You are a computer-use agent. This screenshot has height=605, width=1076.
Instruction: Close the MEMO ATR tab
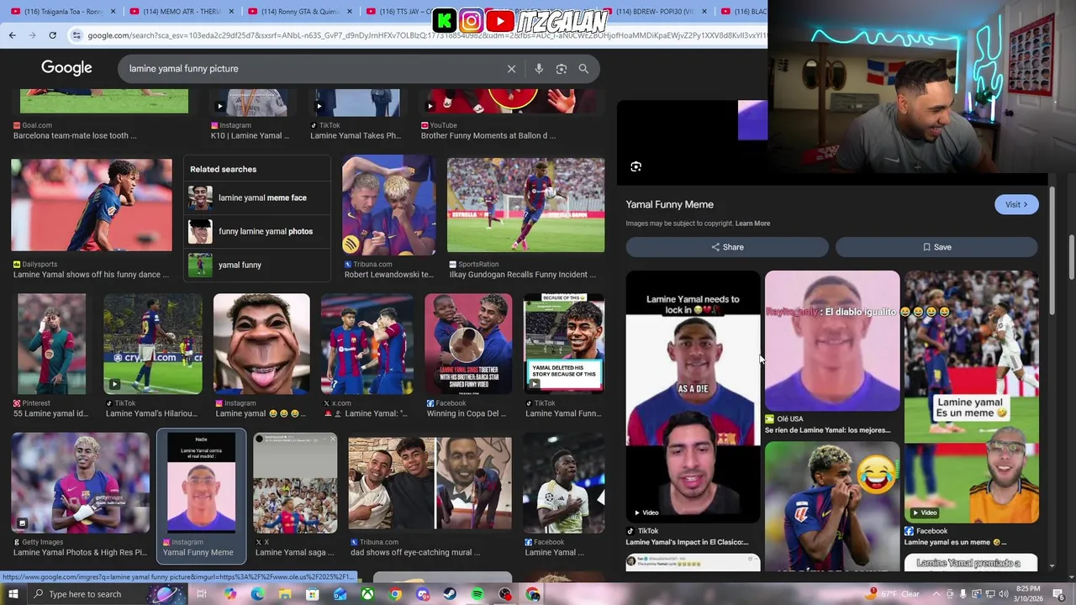[x=230, y=11]
